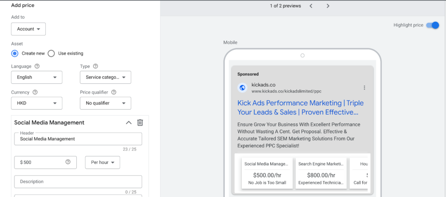Click the empty Description field
Screen dimensions: 446x197
tap(78, 182)
